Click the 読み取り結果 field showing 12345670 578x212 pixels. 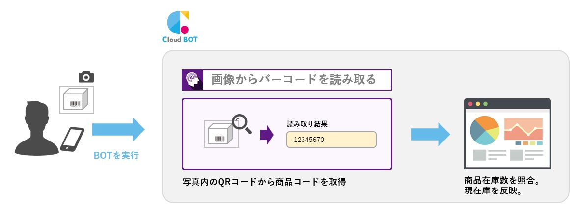(331, 140)
